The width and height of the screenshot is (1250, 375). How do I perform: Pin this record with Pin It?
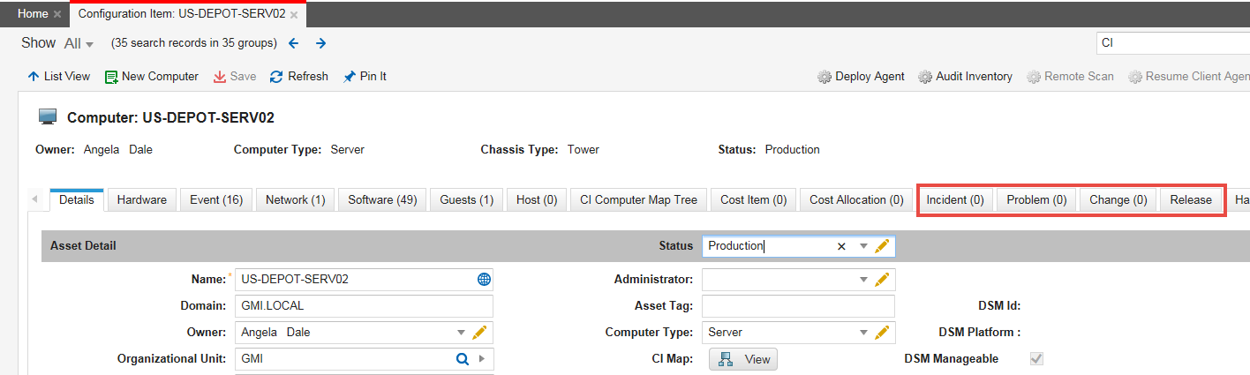365,77
